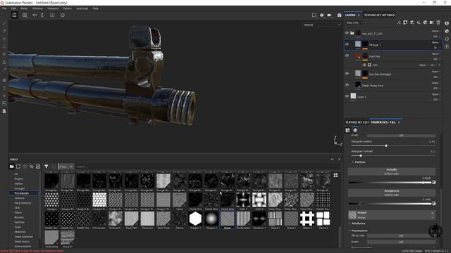Screen dimensions: 451x253
Task: Toggle the Invert Off switch under Parameters
Action: [401, 242]
